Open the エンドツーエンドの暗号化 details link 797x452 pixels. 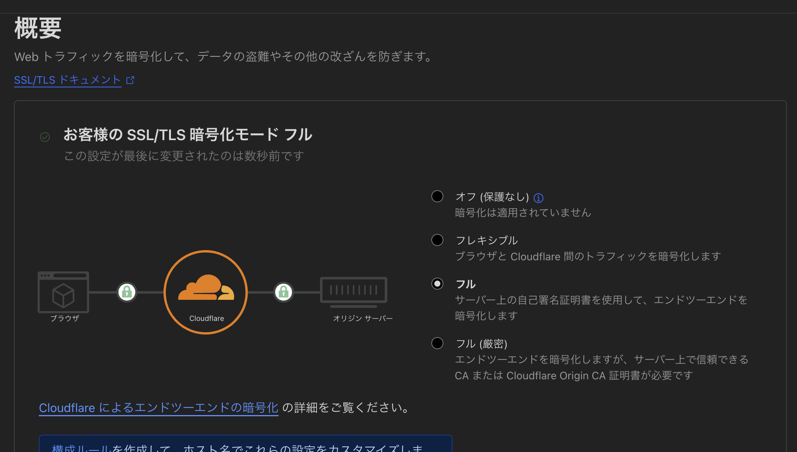pos(158,408)
